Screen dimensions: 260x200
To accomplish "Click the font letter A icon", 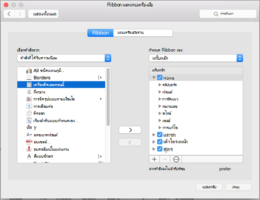I will click(29, 156).
